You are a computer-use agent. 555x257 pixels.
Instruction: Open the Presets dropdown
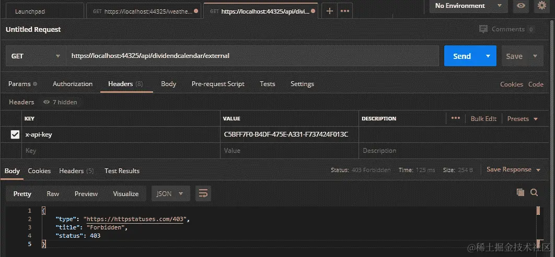coord(523,119)
